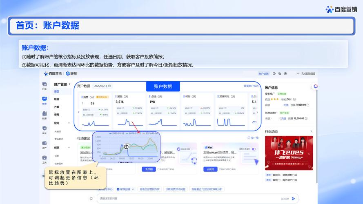The height and width of the screenshot is (204, 363).
Task: Click 充值 for 信息流推广 balance
Action: (284, 118)
